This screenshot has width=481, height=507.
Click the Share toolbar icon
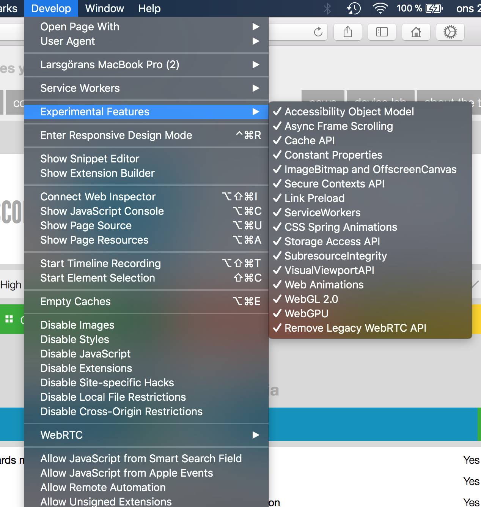point(348,32)
